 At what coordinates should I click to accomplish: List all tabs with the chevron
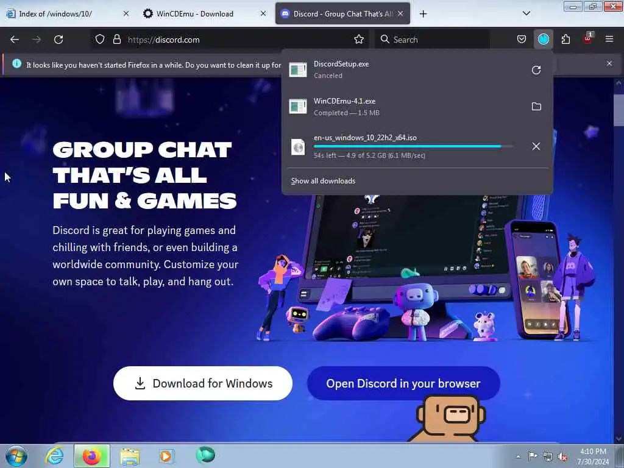526,13
